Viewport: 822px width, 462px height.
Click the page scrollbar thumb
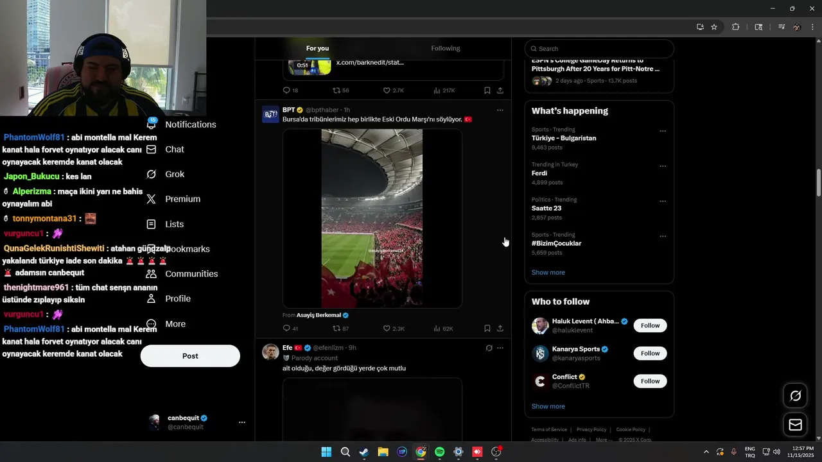(818, 183)
